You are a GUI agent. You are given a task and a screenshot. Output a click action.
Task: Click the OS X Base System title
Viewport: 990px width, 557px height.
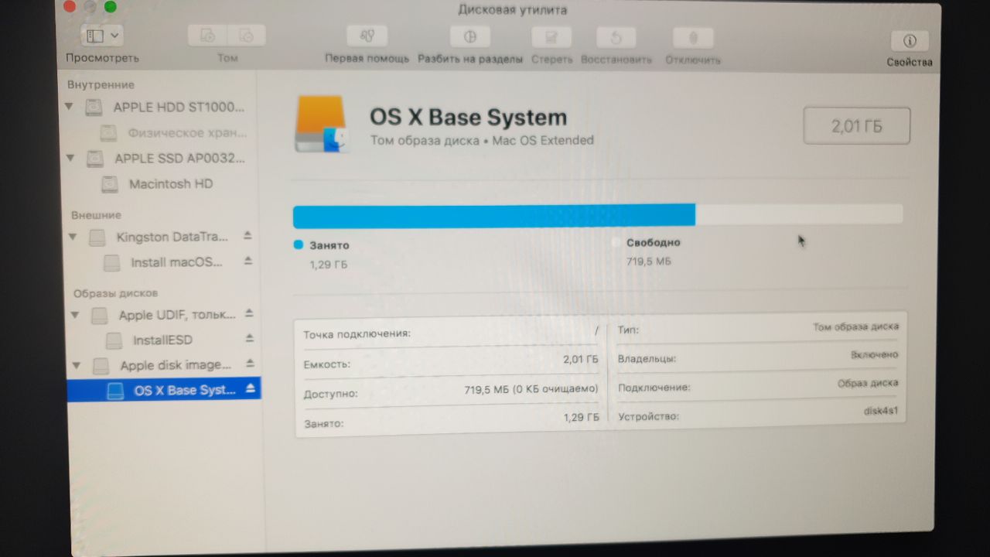pyautogui.click(x=468, y=118)
